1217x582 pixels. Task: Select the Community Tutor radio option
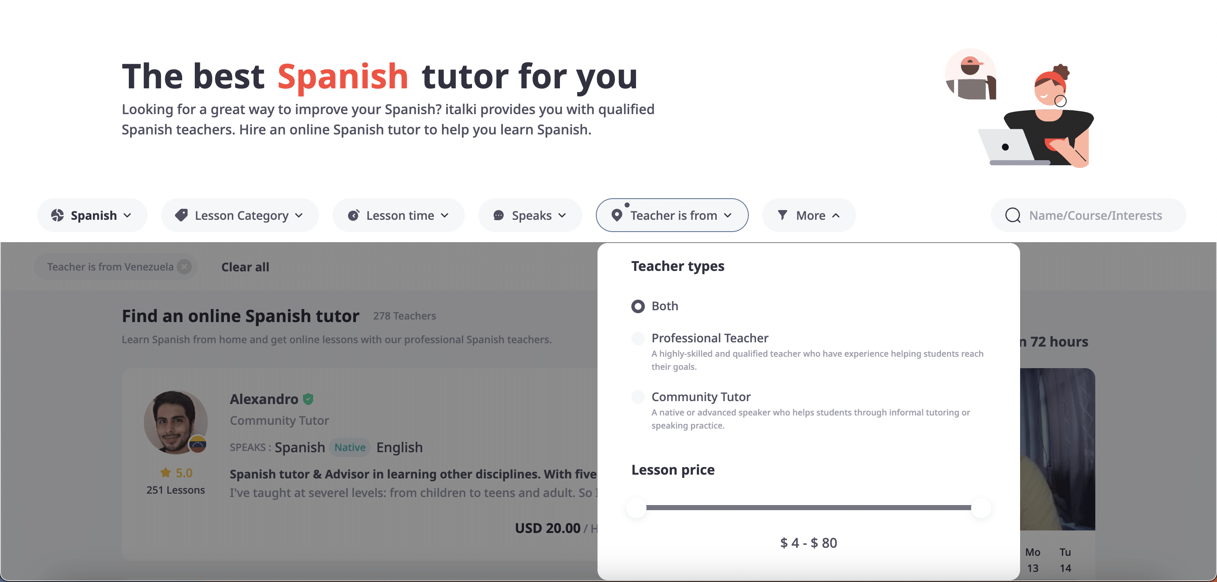click(638, 397)
